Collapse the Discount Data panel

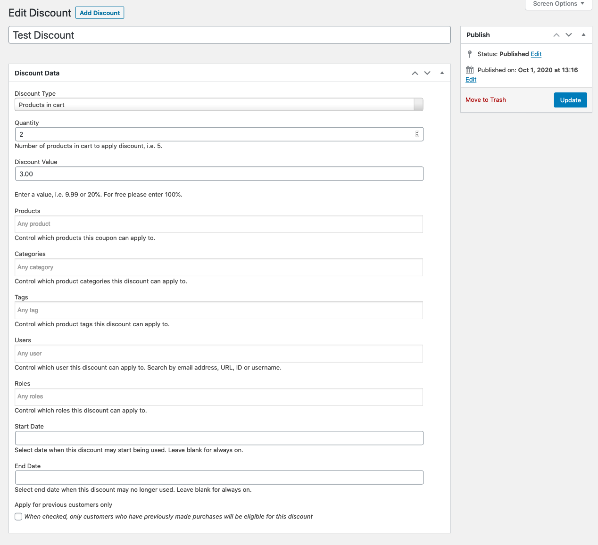[x=442, y=73]
